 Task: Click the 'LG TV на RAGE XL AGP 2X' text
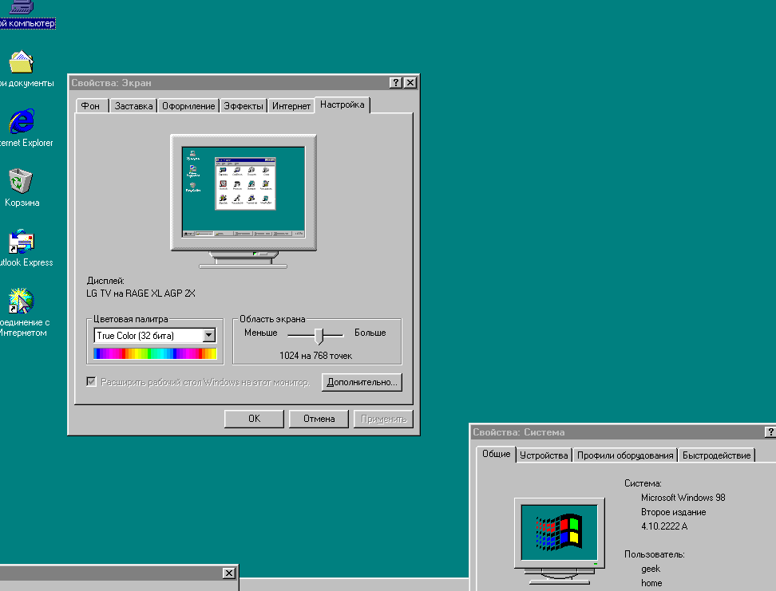click(141, 294)
